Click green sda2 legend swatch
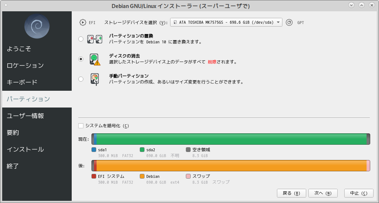This screenshot has height=203, width=379. coord(142,149)
